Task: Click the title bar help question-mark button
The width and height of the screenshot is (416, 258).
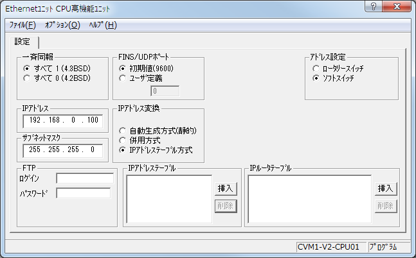Action: pyautogui.click(x=372, y=7)
